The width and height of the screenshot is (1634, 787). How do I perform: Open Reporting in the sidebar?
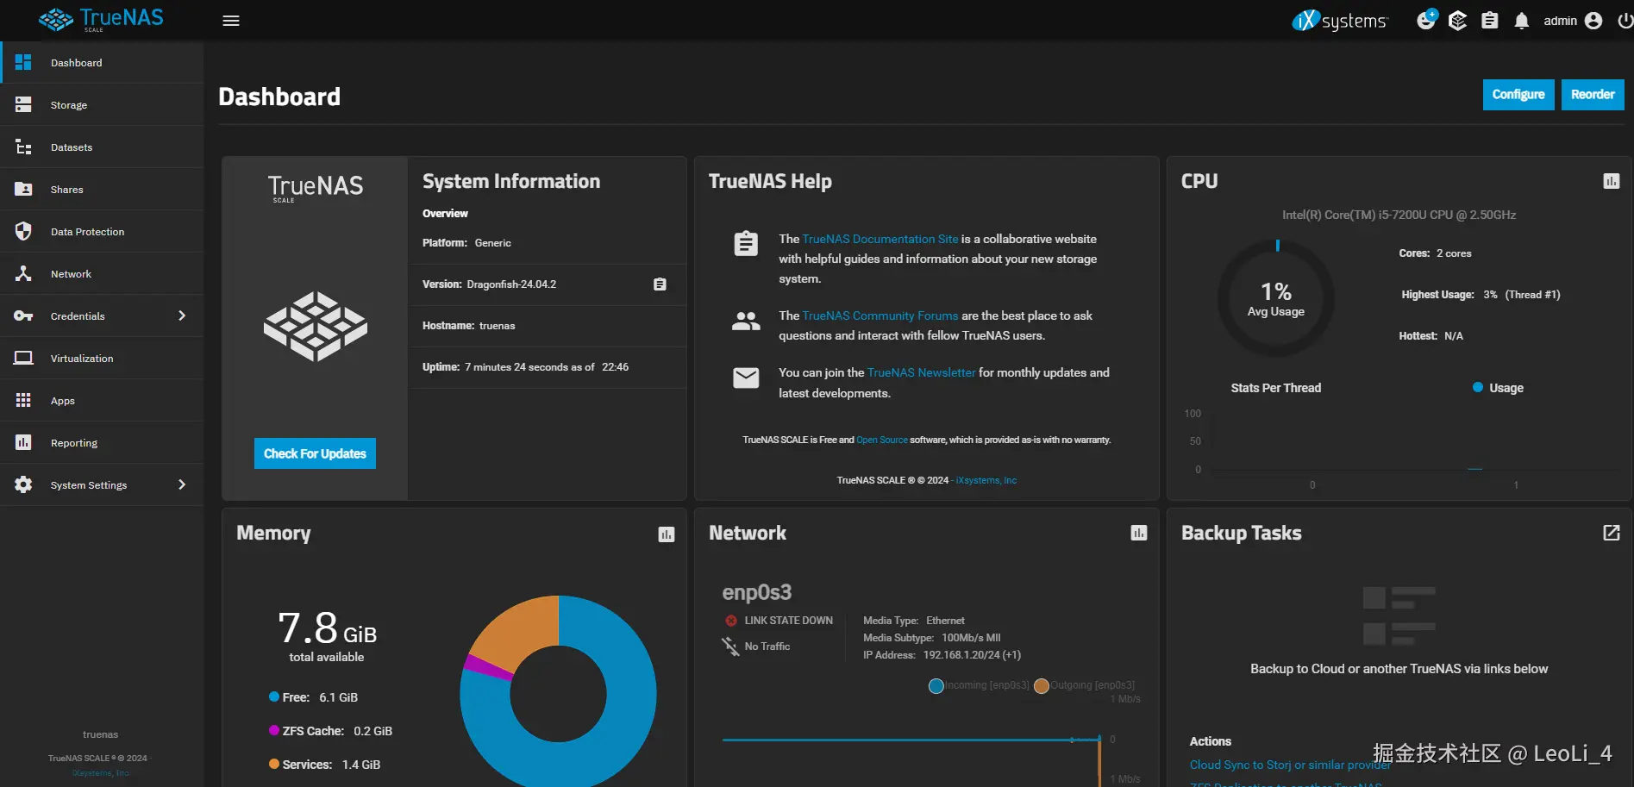click(102, 443)
